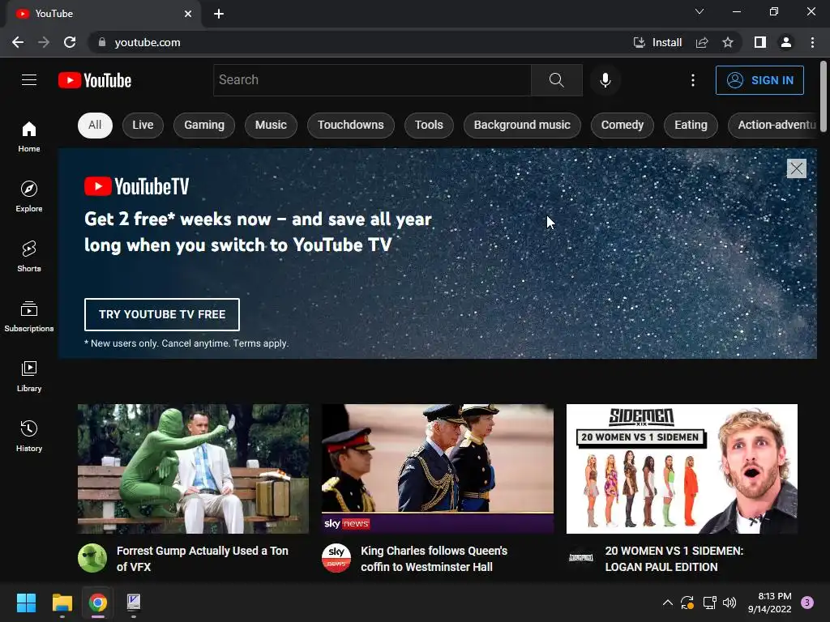
Task: Click Logan Paul Edition video title
Action: point(674,559)
